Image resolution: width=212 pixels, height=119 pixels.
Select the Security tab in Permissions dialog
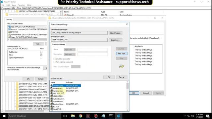(x=9, y=20)
